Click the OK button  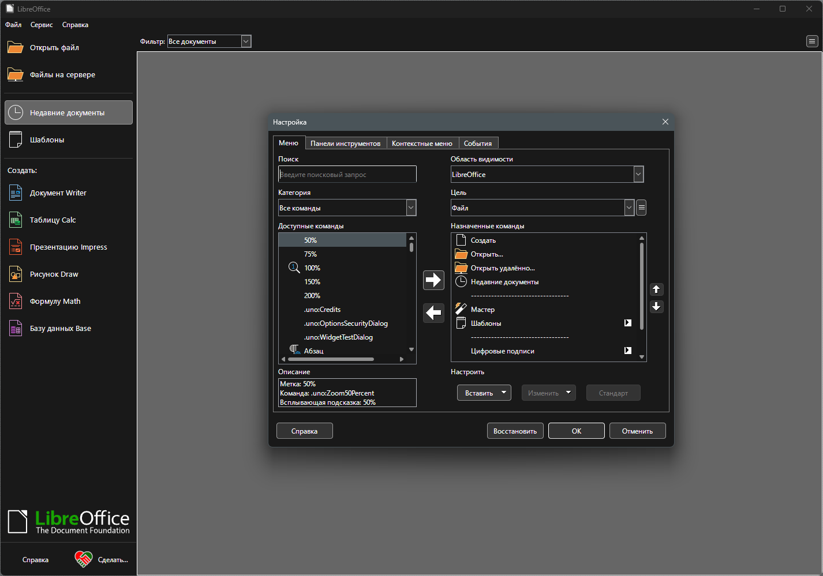(577, 431)
